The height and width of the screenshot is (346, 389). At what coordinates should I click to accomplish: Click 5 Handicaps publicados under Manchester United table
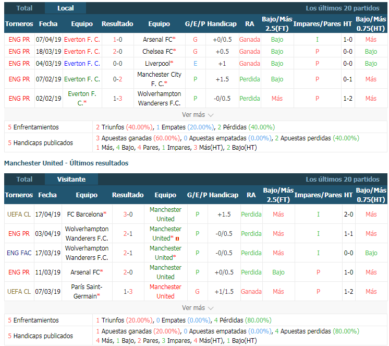pos(41,336)
